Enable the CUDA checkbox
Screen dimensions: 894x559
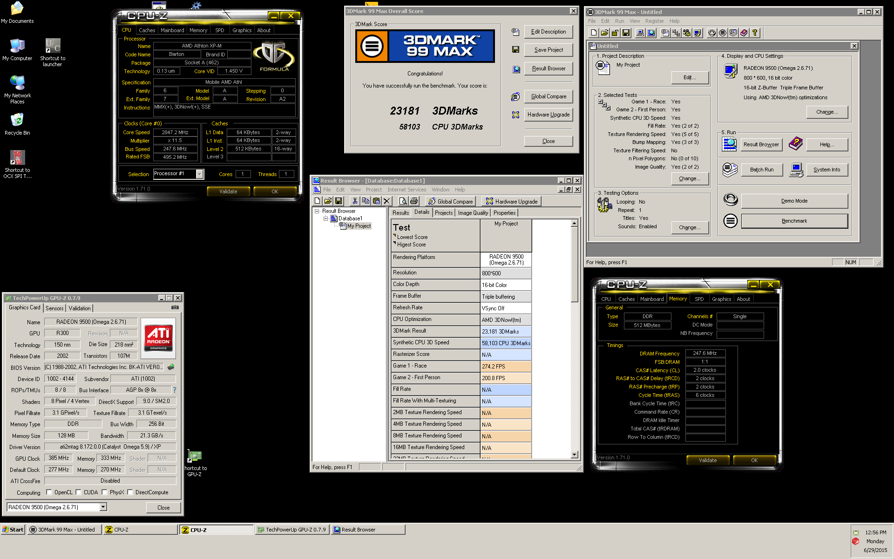click(78, 492)
